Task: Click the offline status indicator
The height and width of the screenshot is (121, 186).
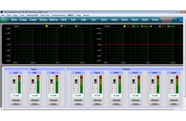Action: pos(180,20)
